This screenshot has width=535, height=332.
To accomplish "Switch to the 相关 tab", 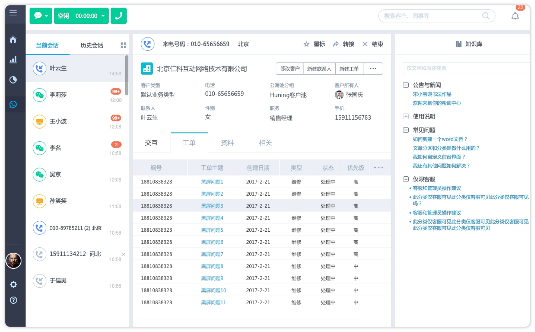I will (x=265, y=143).
